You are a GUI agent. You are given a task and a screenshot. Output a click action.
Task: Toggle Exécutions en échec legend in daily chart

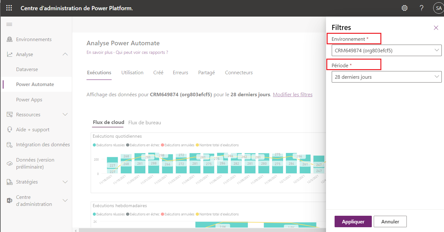coord(143,145)
